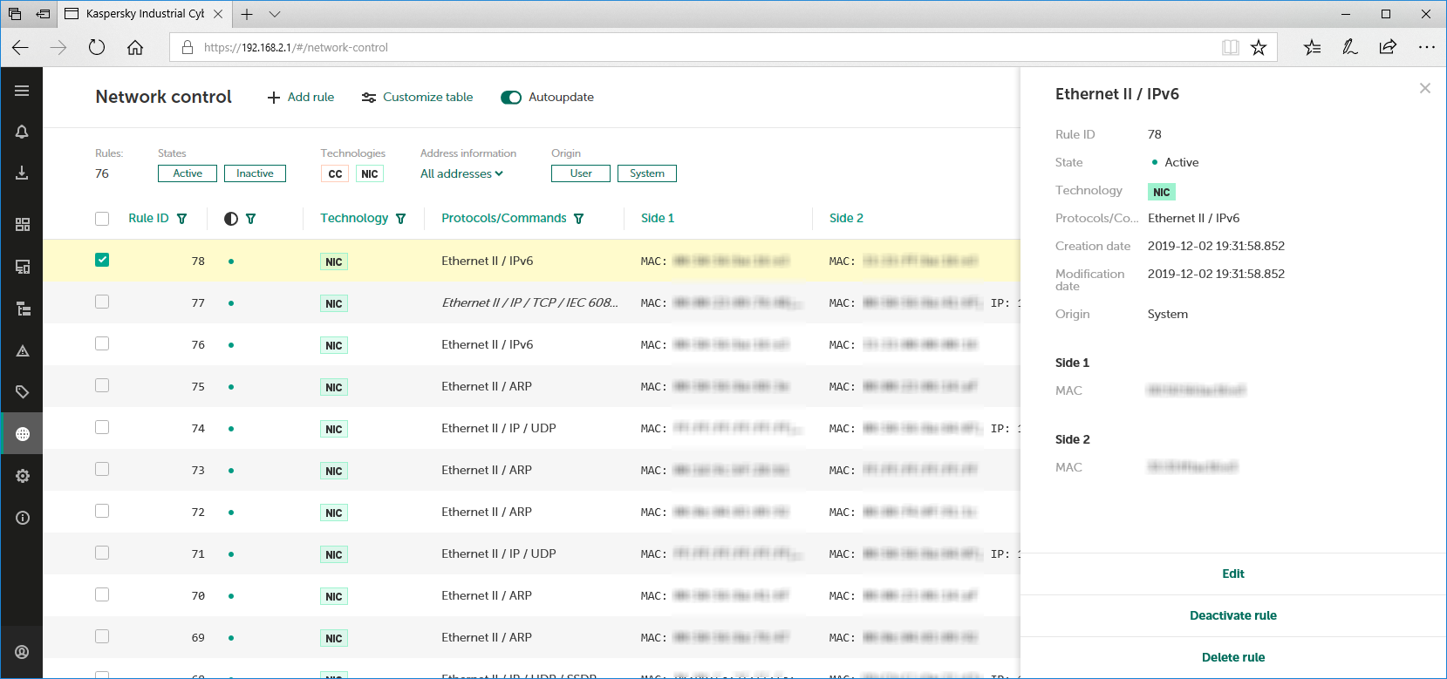Open the settings gear in sidebar
This screenshot has height=679, width=1447.
click(x=22, y=476)
